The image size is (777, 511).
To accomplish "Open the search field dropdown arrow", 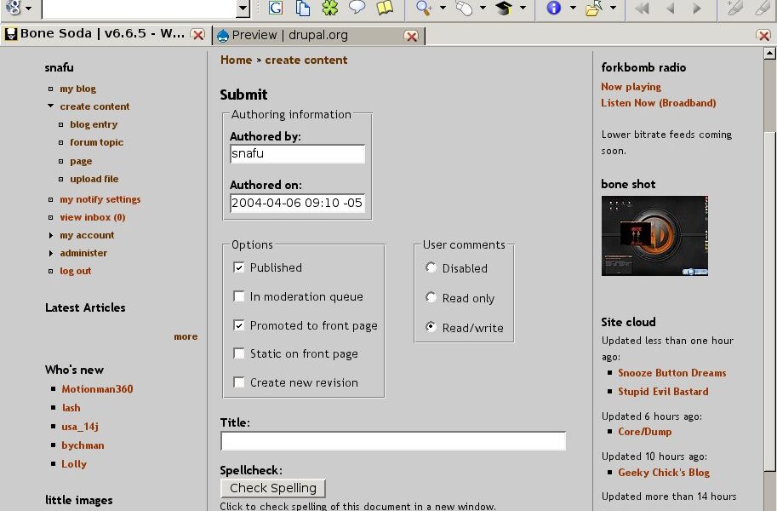I will [x=243, y=9].
